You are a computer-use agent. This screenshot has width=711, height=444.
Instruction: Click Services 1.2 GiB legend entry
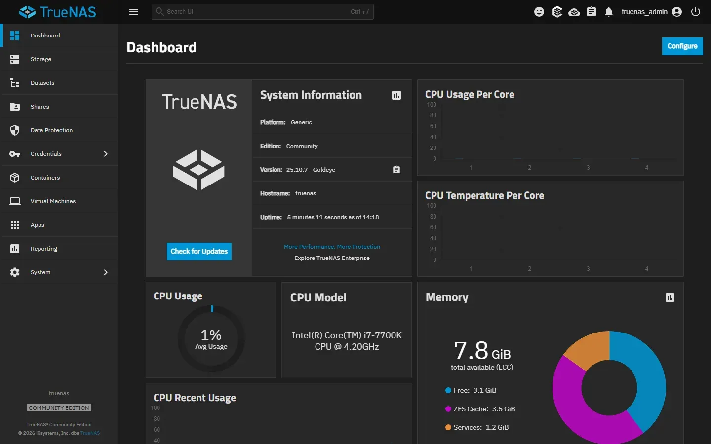point(477,427)
